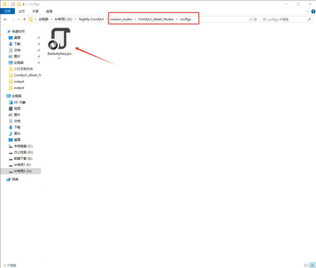Open 文档 under quick access
The height and width of the screenshot is (268, 316).
pos(17,50)
